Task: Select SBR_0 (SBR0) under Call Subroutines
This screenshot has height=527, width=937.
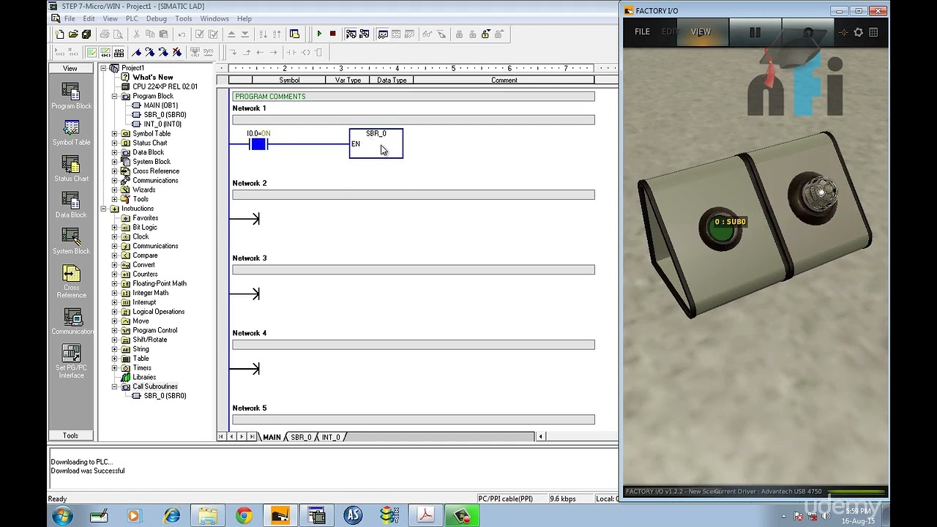Action: click(165, 396)
